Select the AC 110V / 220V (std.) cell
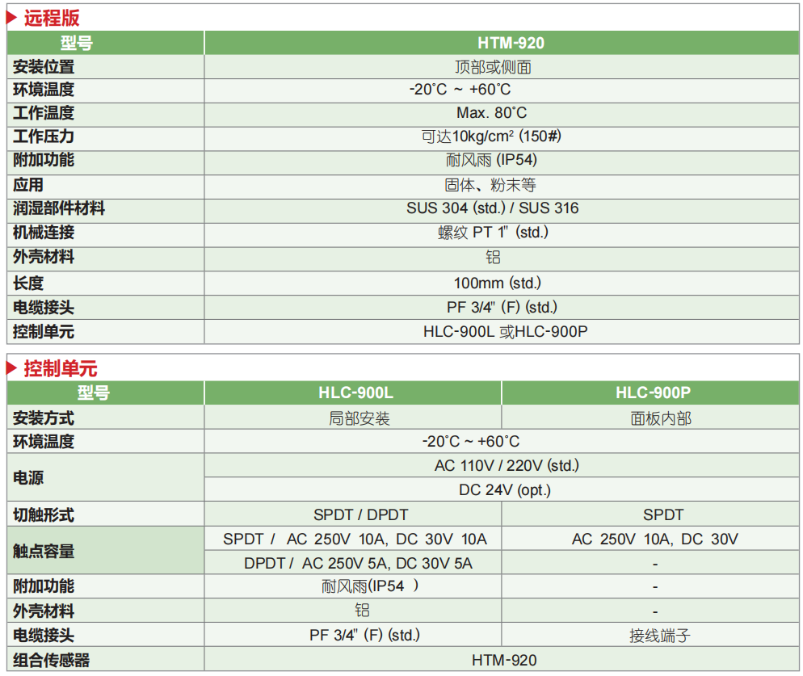The width and height of the screenshot is (803, 676). tap(502, 465)
